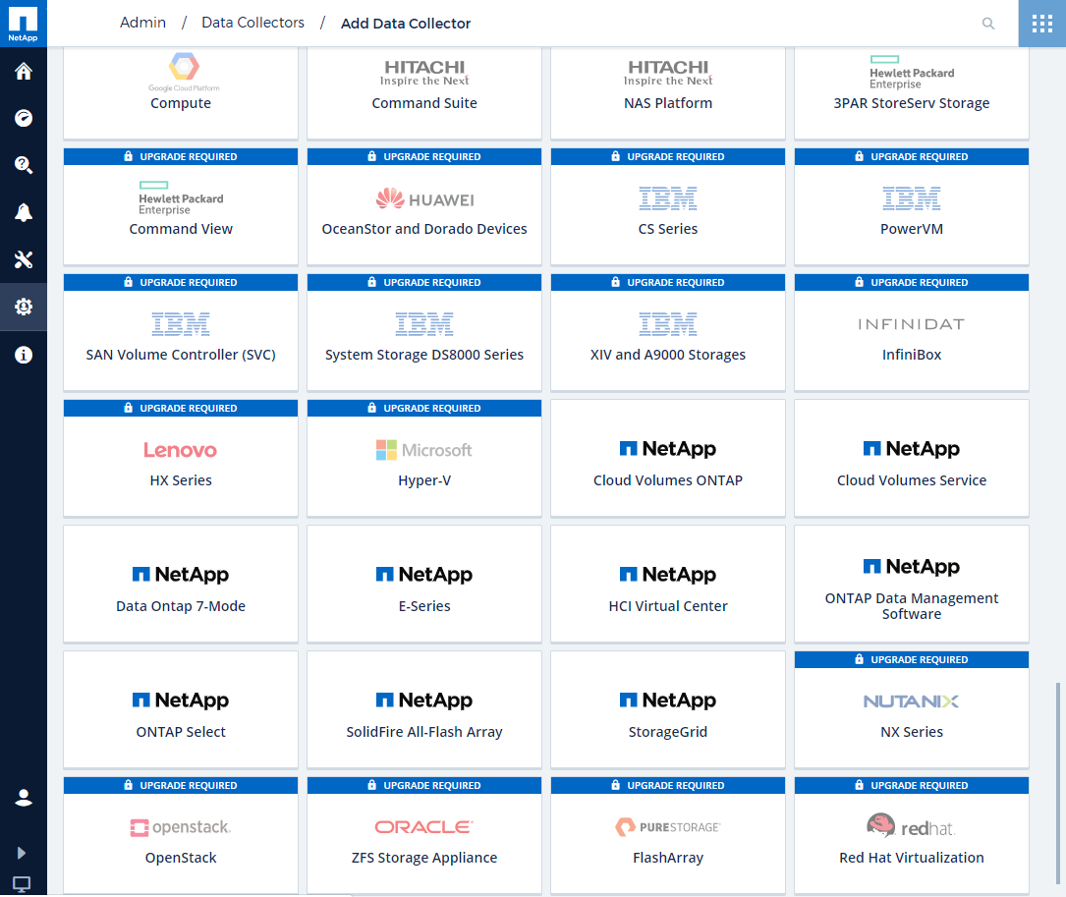This screenshot has height=897, width=1066.
Task: Pick the ONTAP Data Management Software tile
Action: point(912,585)
